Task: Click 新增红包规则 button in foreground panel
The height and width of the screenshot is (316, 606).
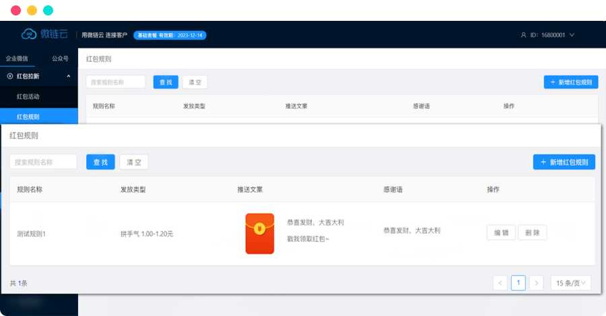Action: 564,162
